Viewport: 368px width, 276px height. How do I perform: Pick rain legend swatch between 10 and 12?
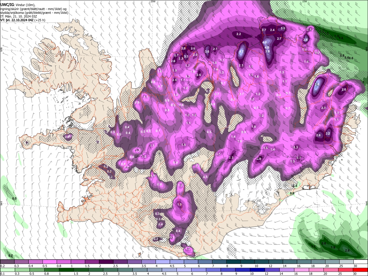coord(258,270)
